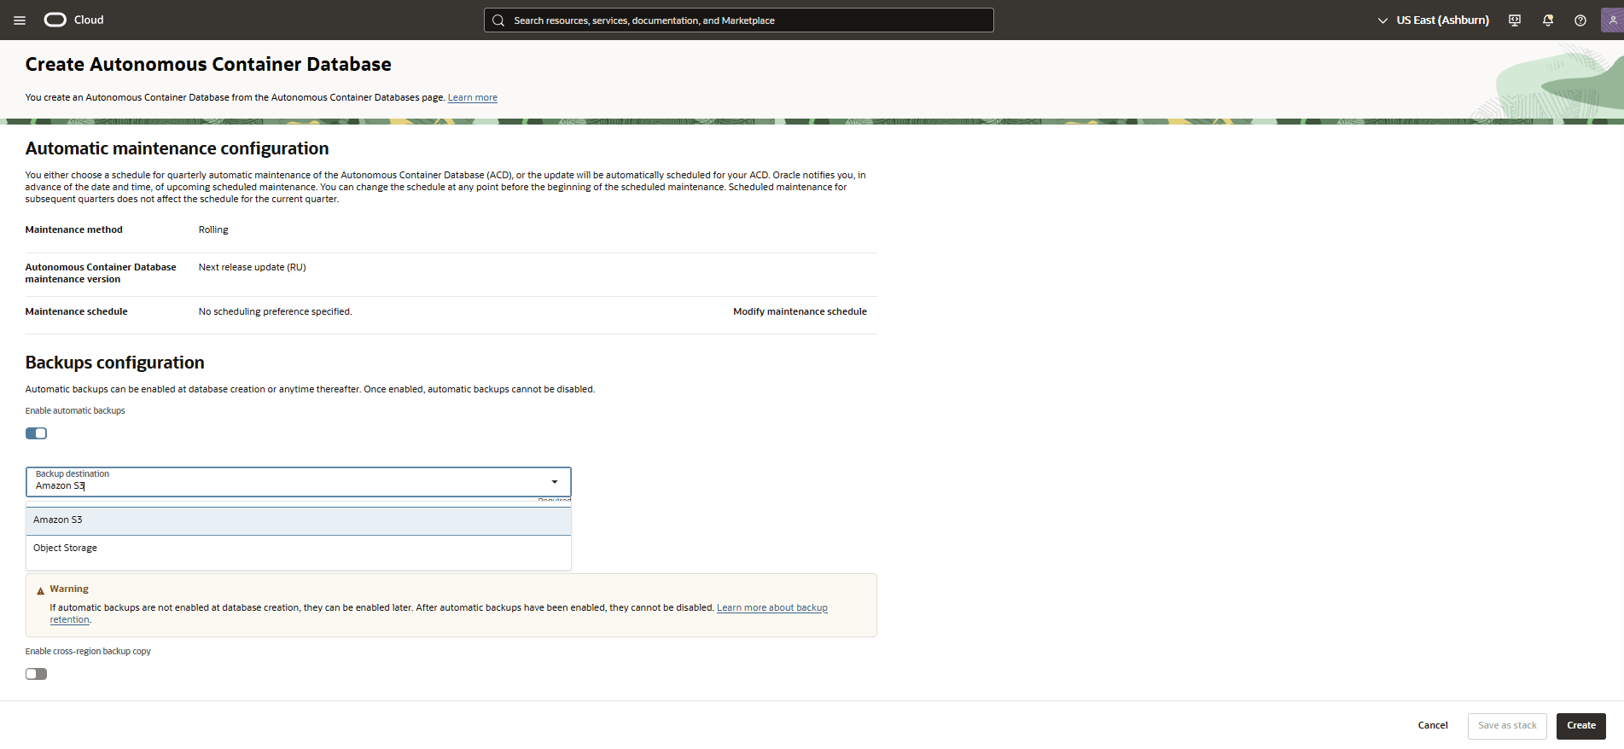The height and width of the screenshot is (749, 1624).
Task: Open Learn more about backup retention link
Action: pyautogui.click(x=771, y=608)
